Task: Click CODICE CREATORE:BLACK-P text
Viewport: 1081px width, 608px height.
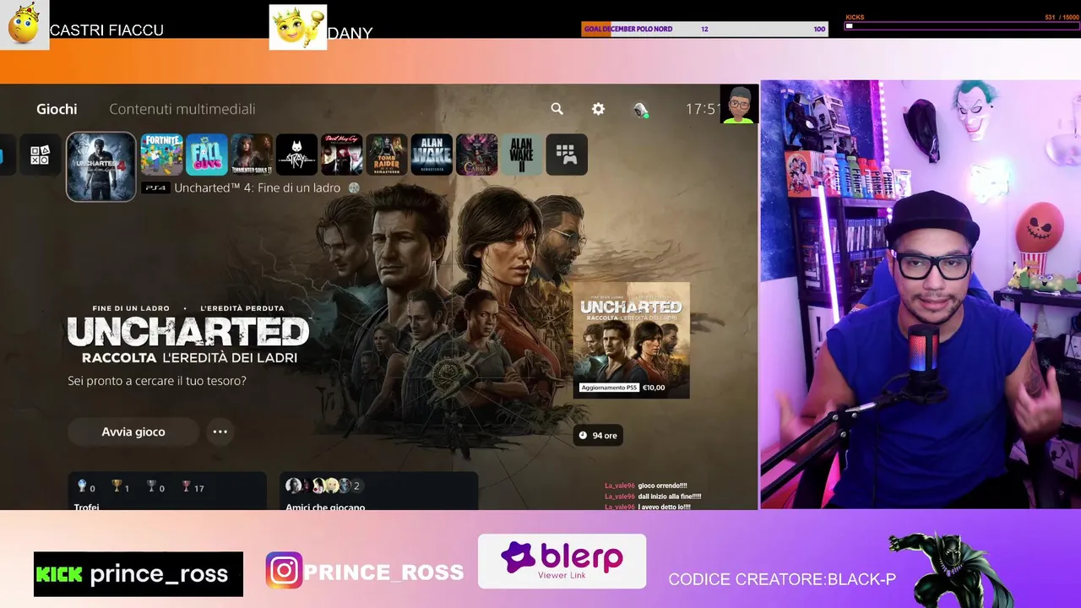Action: [782, 579]
